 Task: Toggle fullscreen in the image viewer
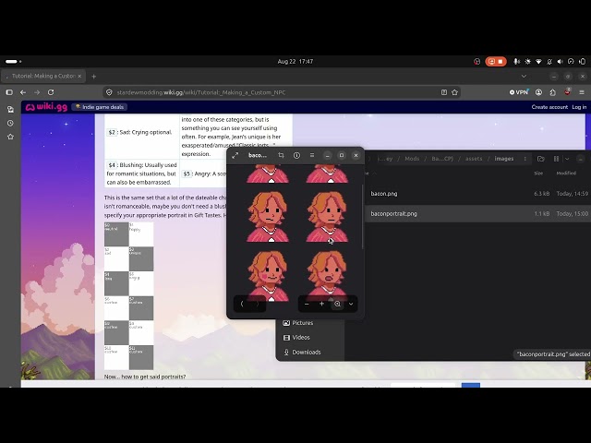click(x=235, y=155)
